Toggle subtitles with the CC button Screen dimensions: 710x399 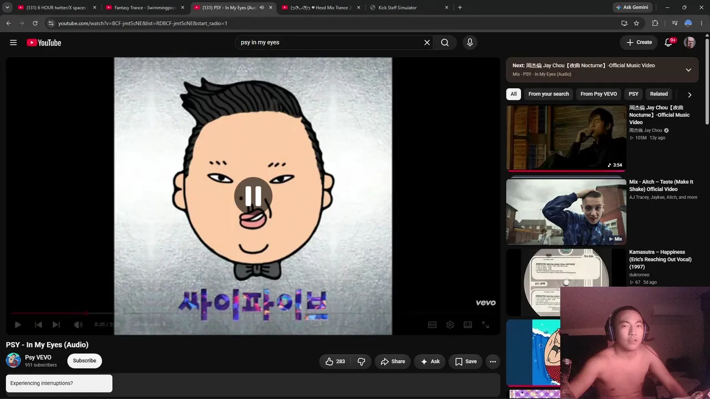[432, 325]
